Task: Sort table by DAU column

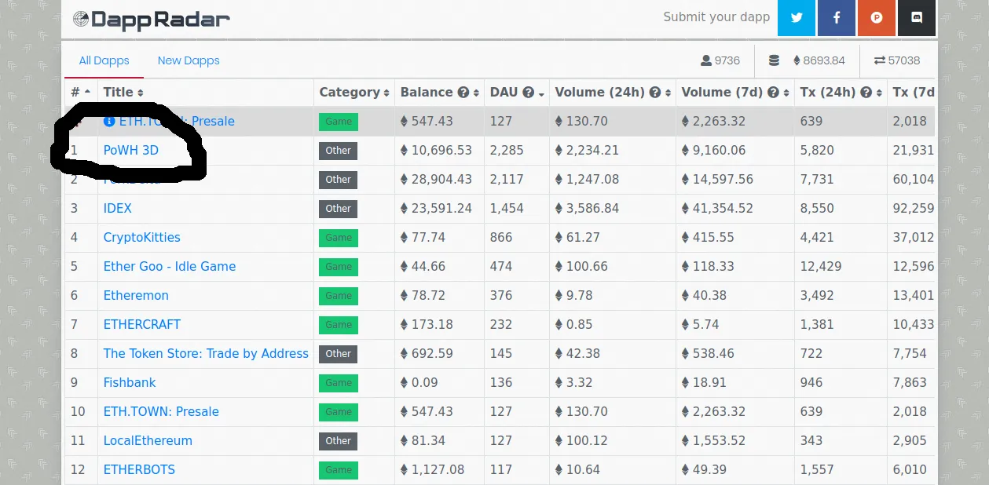Action: point(517,93)
